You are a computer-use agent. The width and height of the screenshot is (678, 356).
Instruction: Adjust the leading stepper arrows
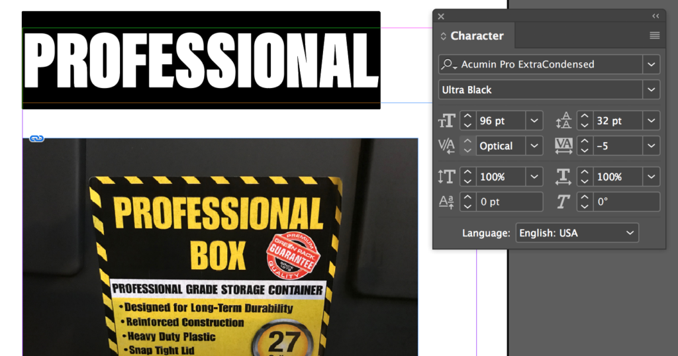pos(585,120)
